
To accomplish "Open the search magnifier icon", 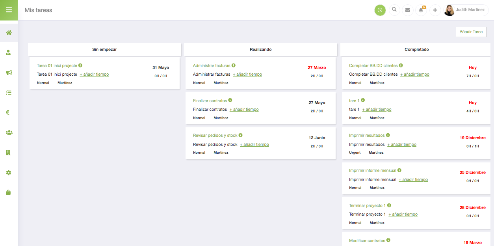I will coord(394,10).
